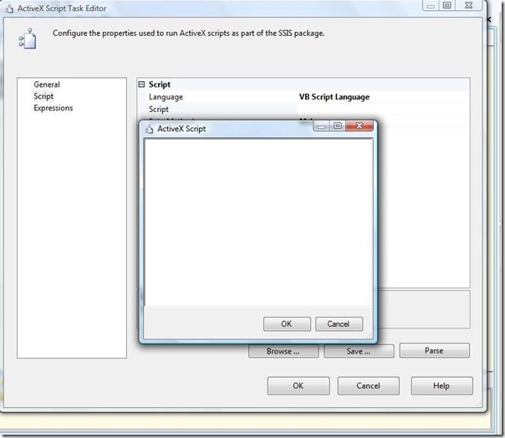Screen dimensions: 505x438
Task: Maximize the ActiveX Script dialog
Action: point(338,125)
